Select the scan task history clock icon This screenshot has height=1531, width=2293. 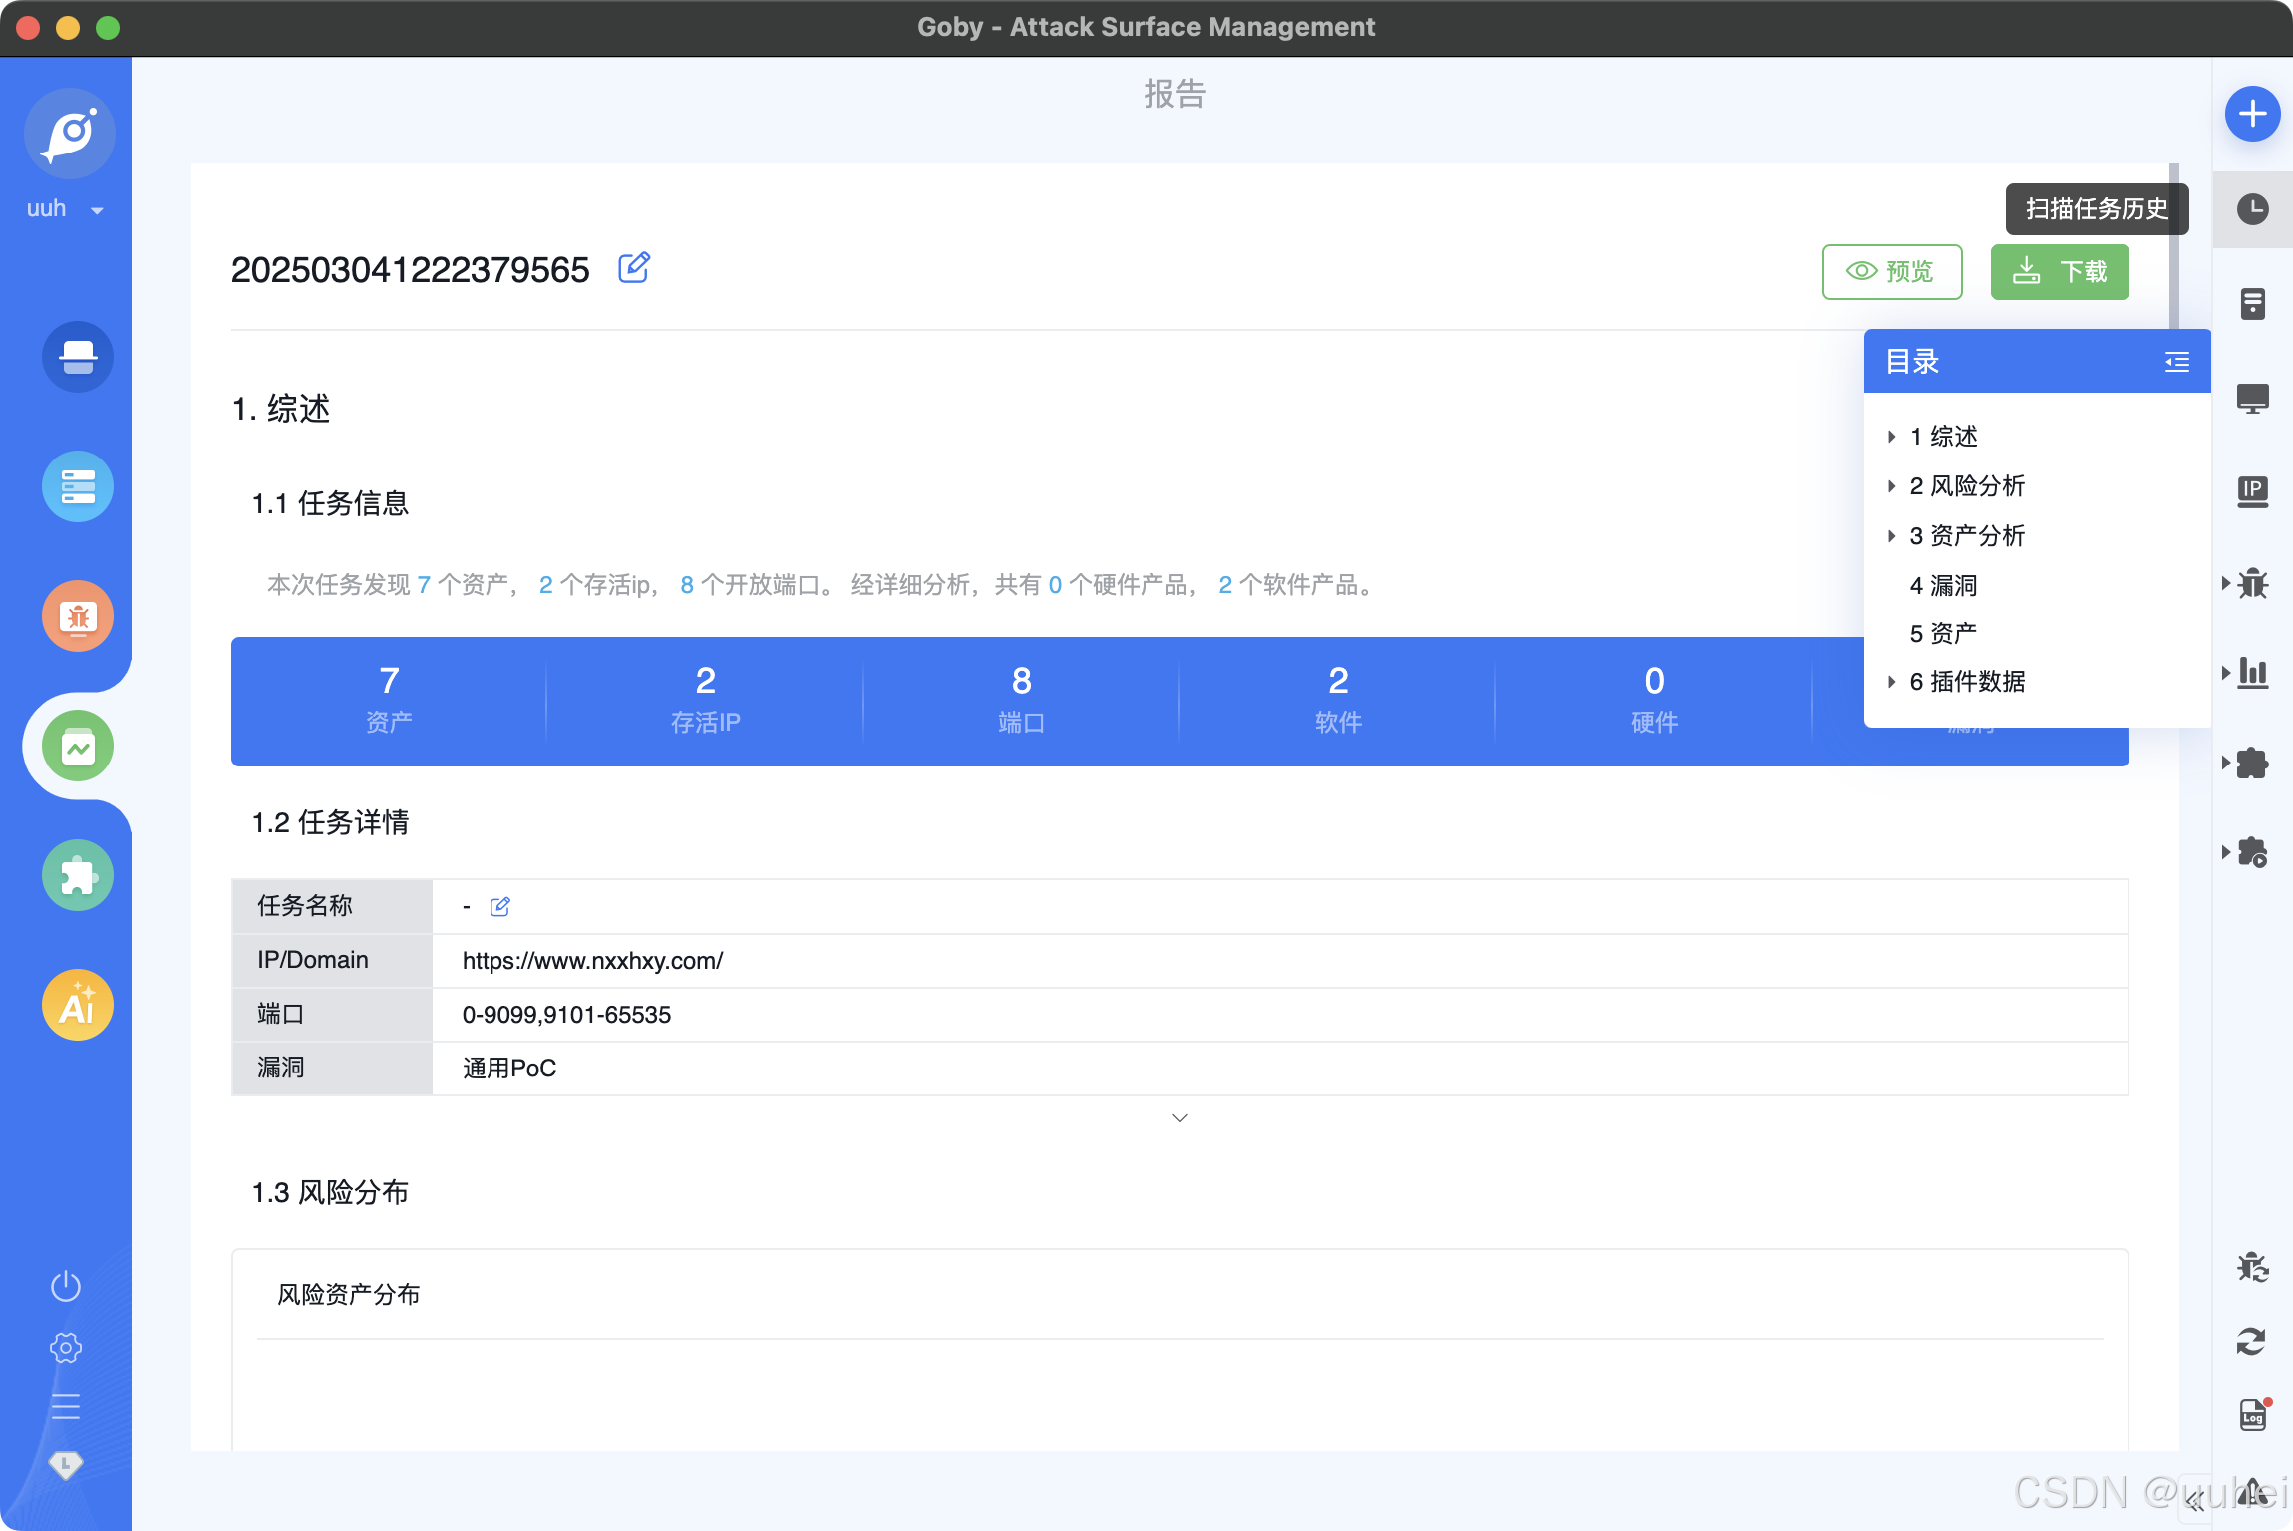coord(2252,209)
